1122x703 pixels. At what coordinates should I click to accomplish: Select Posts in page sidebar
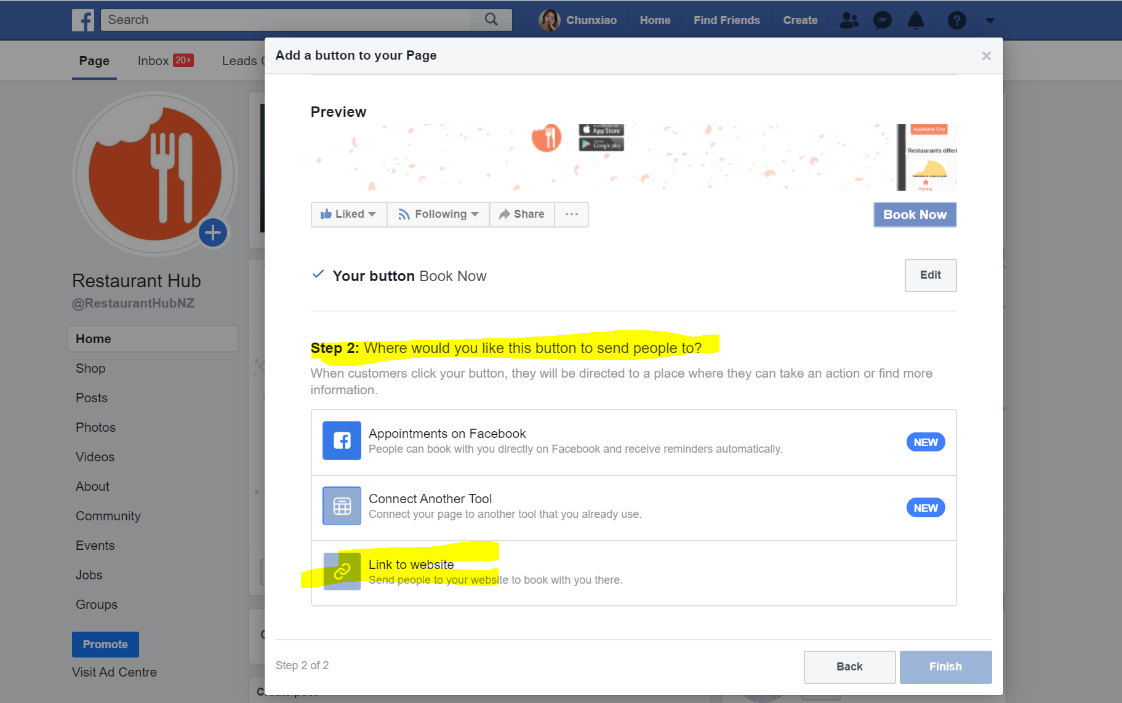(92, 398)
